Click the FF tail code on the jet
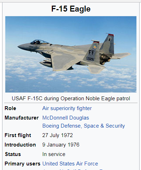This screenshot has width=141, height=170. [92, 53]
